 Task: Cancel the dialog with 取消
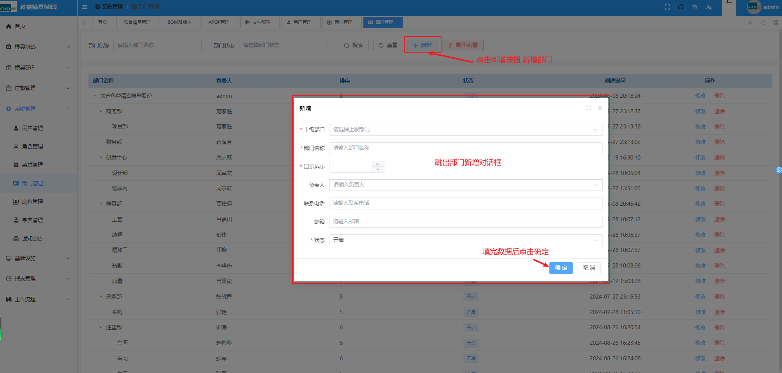pos(589,268)
